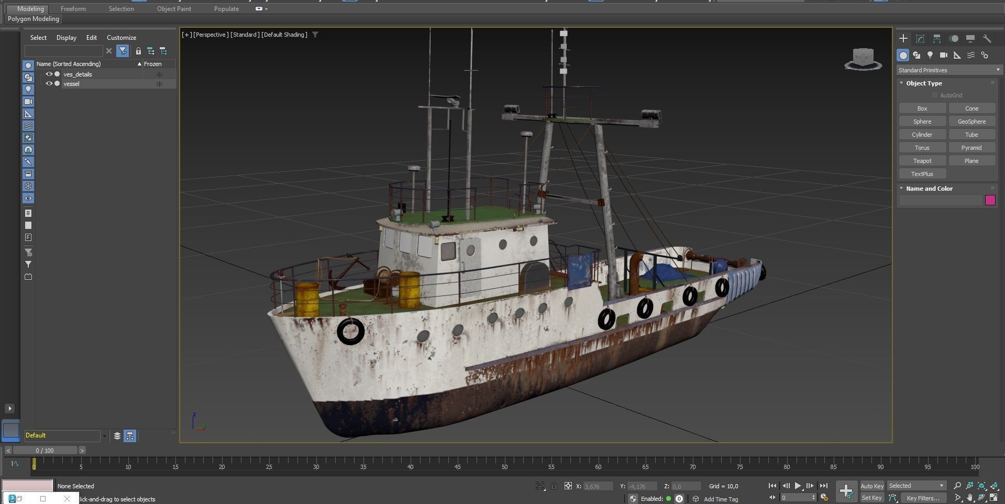The image size is (1005, 504).
Task: Hide the vessel object via eye icon
Action: pyautogui.click(x=49, y=83)
